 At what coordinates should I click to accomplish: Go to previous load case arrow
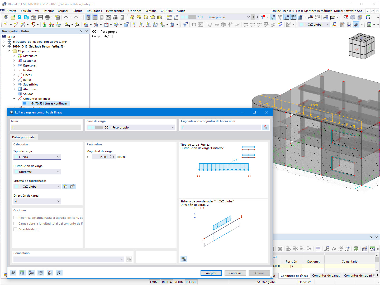pos(253,17)
